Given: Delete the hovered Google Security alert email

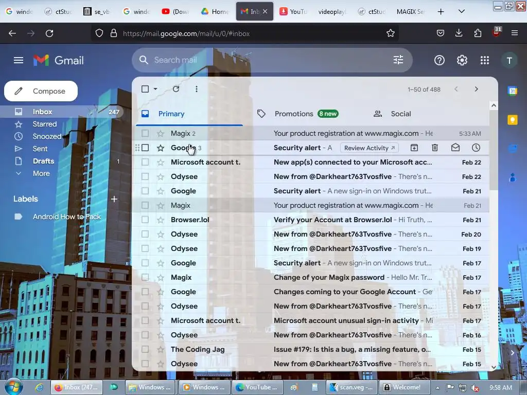Looking at the screenshot, I should (x=434, y=148).
